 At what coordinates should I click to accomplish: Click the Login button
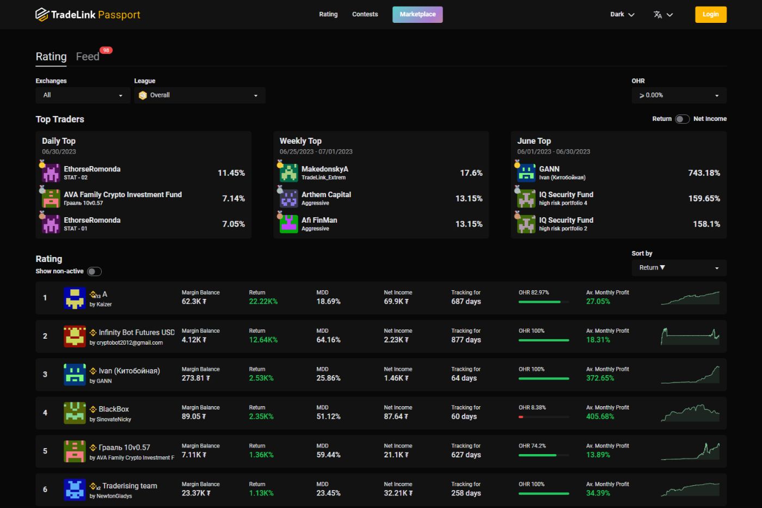[710, 15]
